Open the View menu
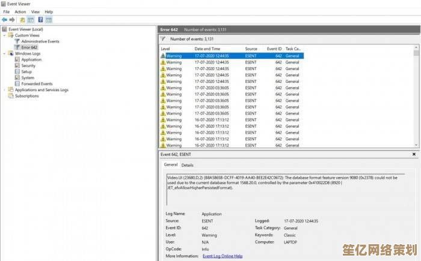Screen dimensions: 421x261 coord(35,12)
